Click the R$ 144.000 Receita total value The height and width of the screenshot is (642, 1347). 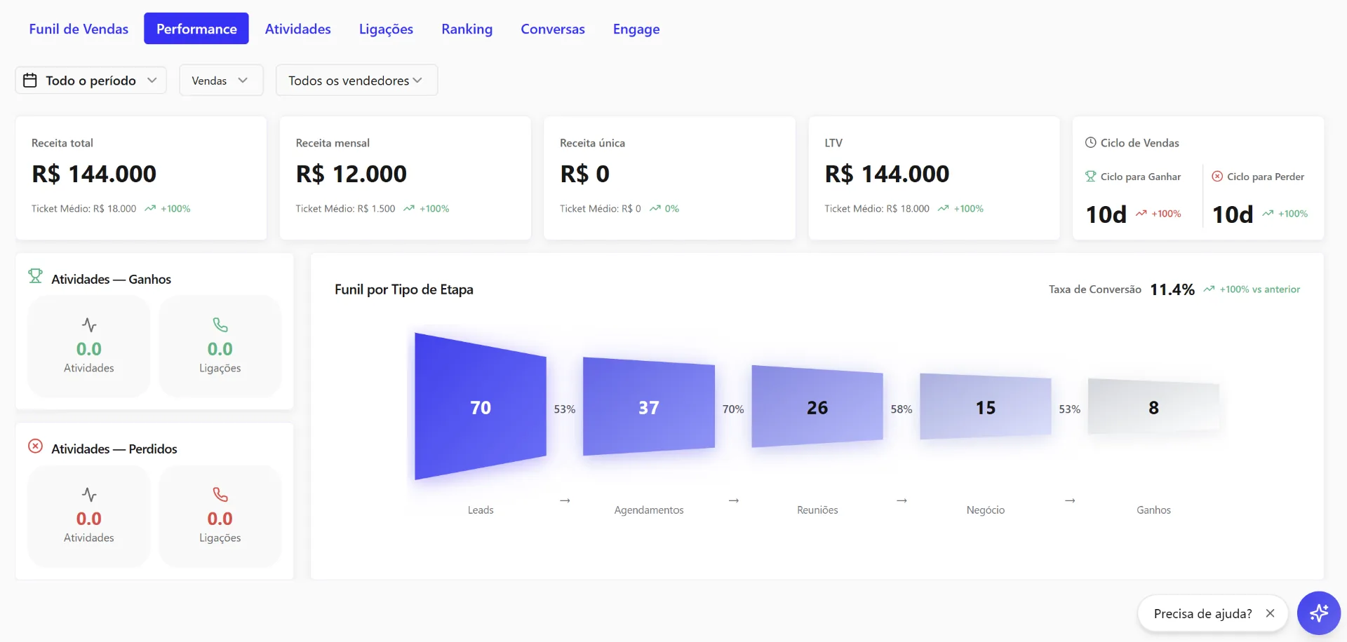[94, 174]
